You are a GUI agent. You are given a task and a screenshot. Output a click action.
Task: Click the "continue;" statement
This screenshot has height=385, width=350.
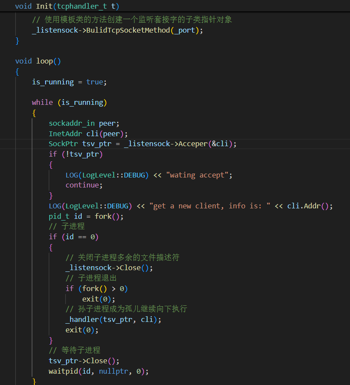tap(84, 185)
